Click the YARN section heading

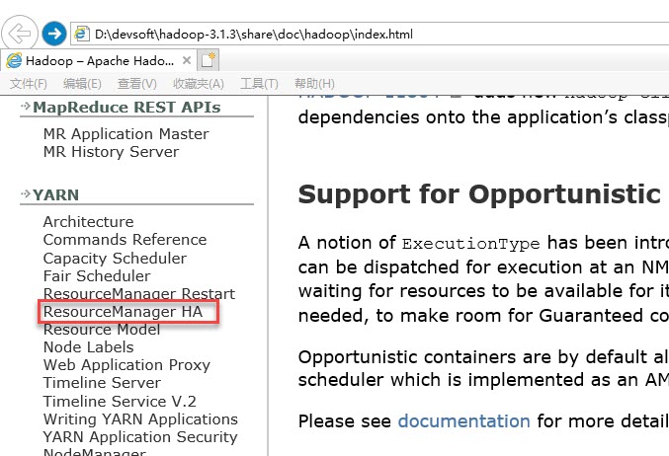coord(56,195)
